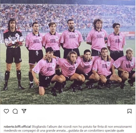The image size is (136, 133).
Task: Click the kneeling player with white shorts drawstring
Action: [x=47, y=71]
